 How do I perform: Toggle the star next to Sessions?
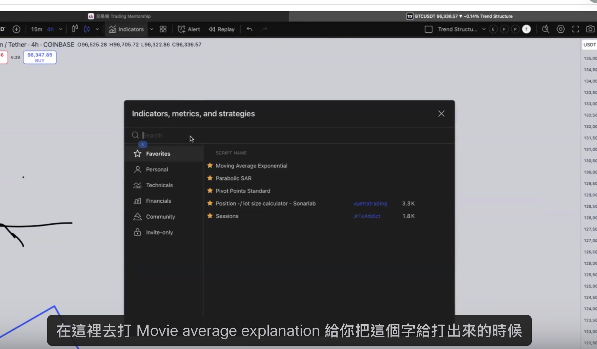[x=210, y=216]
